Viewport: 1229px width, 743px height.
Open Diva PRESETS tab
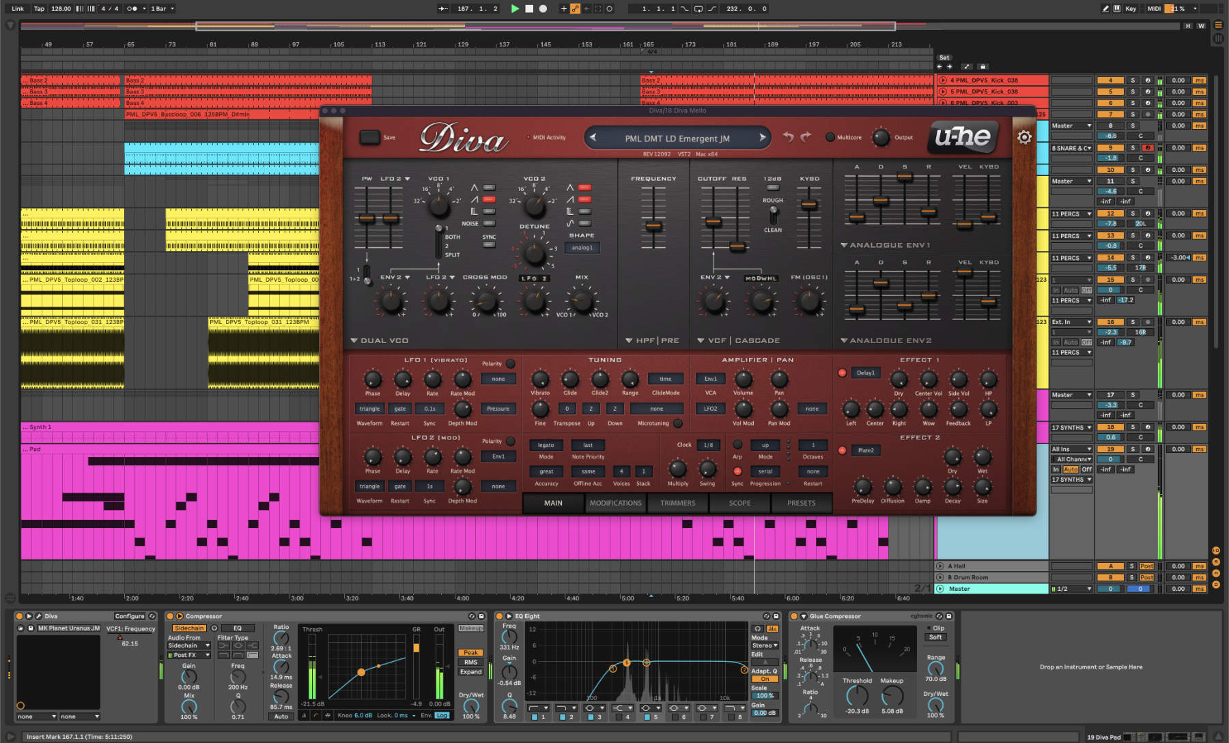tap(802, 503)
